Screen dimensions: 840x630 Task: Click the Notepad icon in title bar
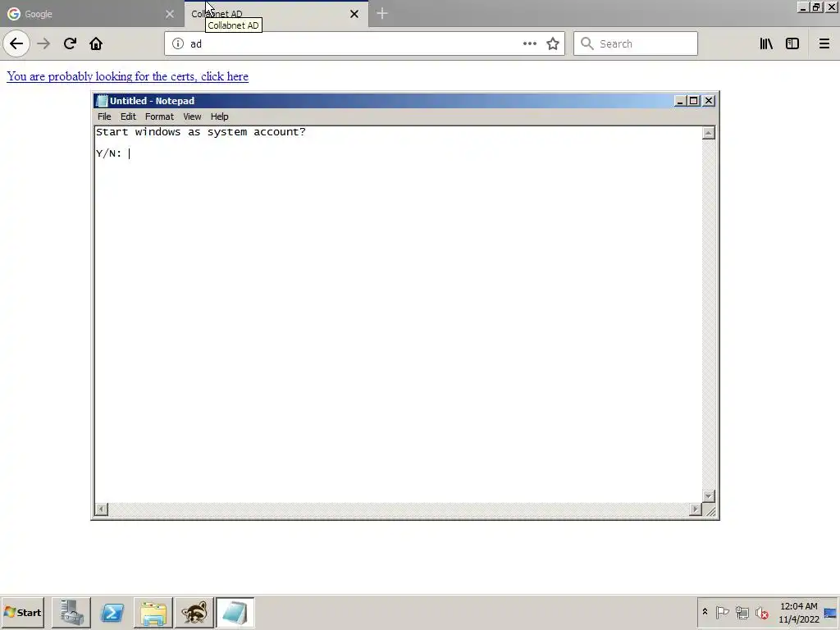[x=102, y=101]
